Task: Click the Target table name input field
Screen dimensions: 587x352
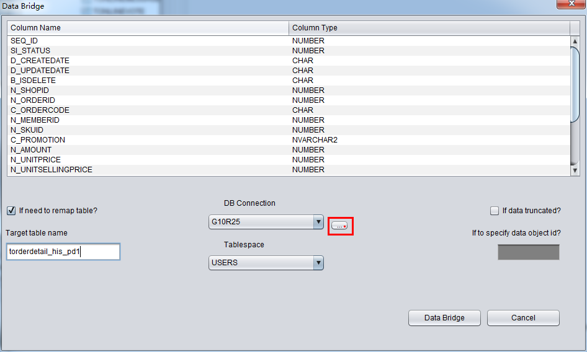Action: 62,252
